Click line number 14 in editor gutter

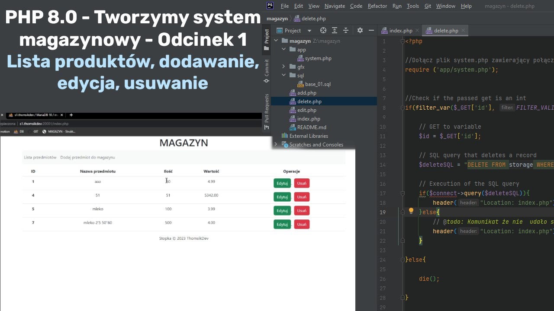coord(383,165)
